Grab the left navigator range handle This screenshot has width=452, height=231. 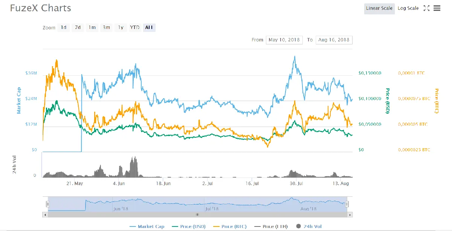point(48,204)
